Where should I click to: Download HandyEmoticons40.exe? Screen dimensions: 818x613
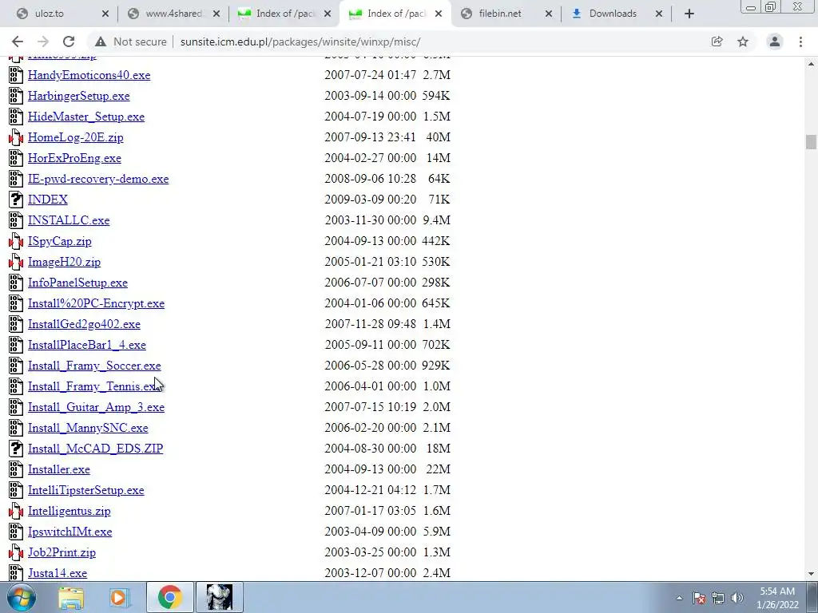pyautogui.click(x=89, y=75)
